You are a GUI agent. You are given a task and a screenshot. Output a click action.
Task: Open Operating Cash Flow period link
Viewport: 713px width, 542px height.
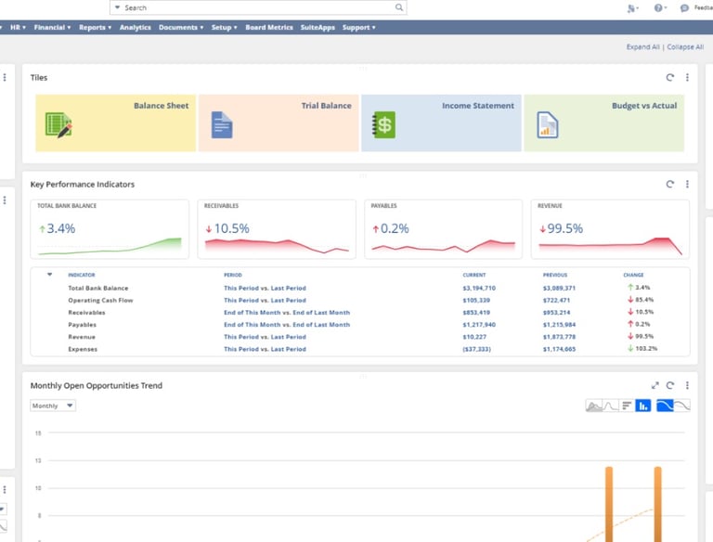pyautogui.click(x=265, y=300)
